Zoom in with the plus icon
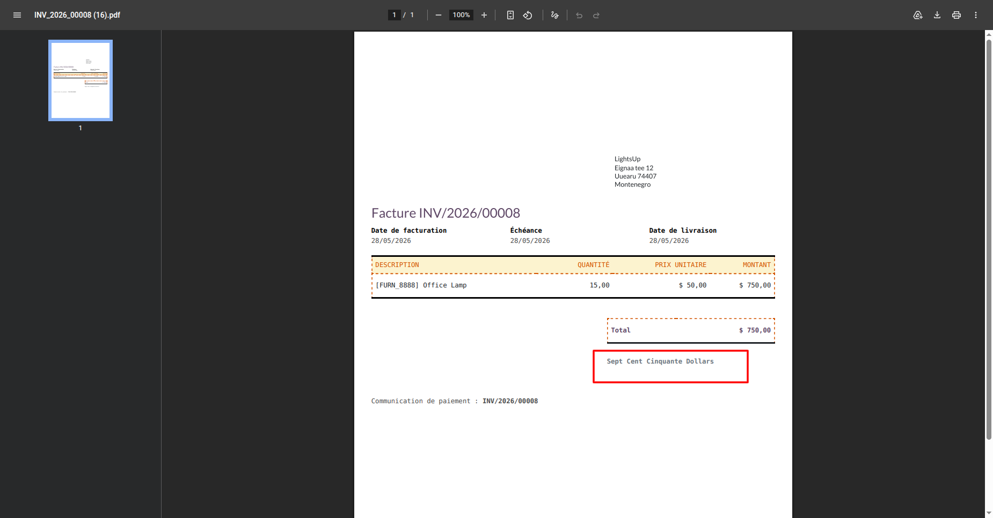993x518 pixels. [x=484, y=15]
